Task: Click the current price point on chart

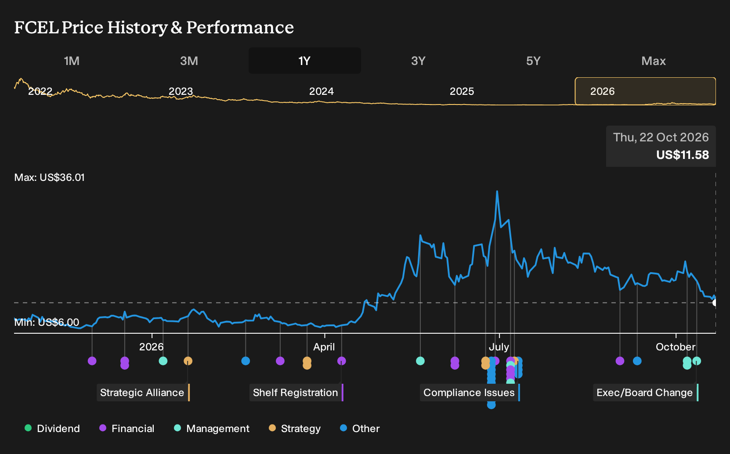Action: click(x=715, y=303)
